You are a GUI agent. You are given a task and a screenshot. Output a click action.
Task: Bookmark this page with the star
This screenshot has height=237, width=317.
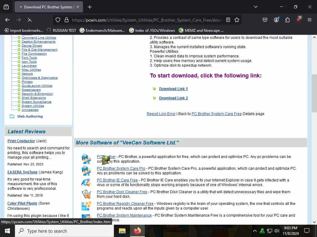(237, 20)
